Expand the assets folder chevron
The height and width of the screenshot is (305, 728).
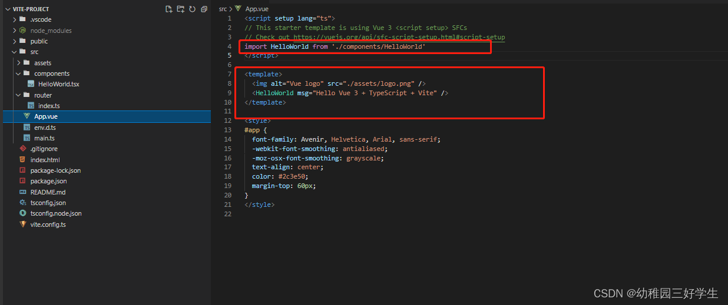click(x=19, y=62)
